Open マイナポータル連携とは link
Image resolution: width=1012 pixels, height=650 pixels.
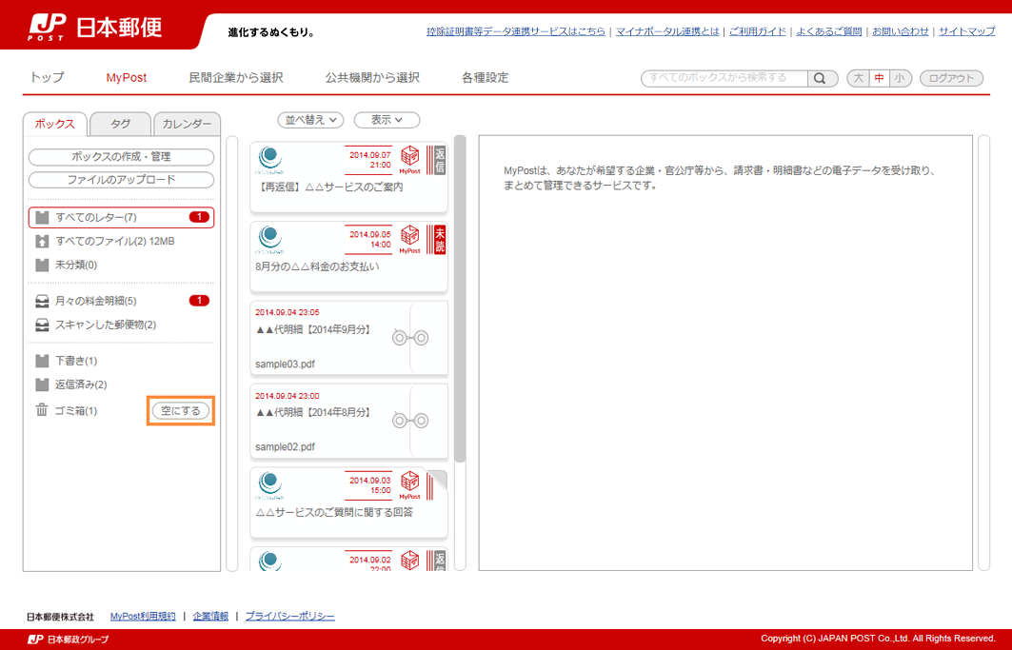click(x=667, y=31)
